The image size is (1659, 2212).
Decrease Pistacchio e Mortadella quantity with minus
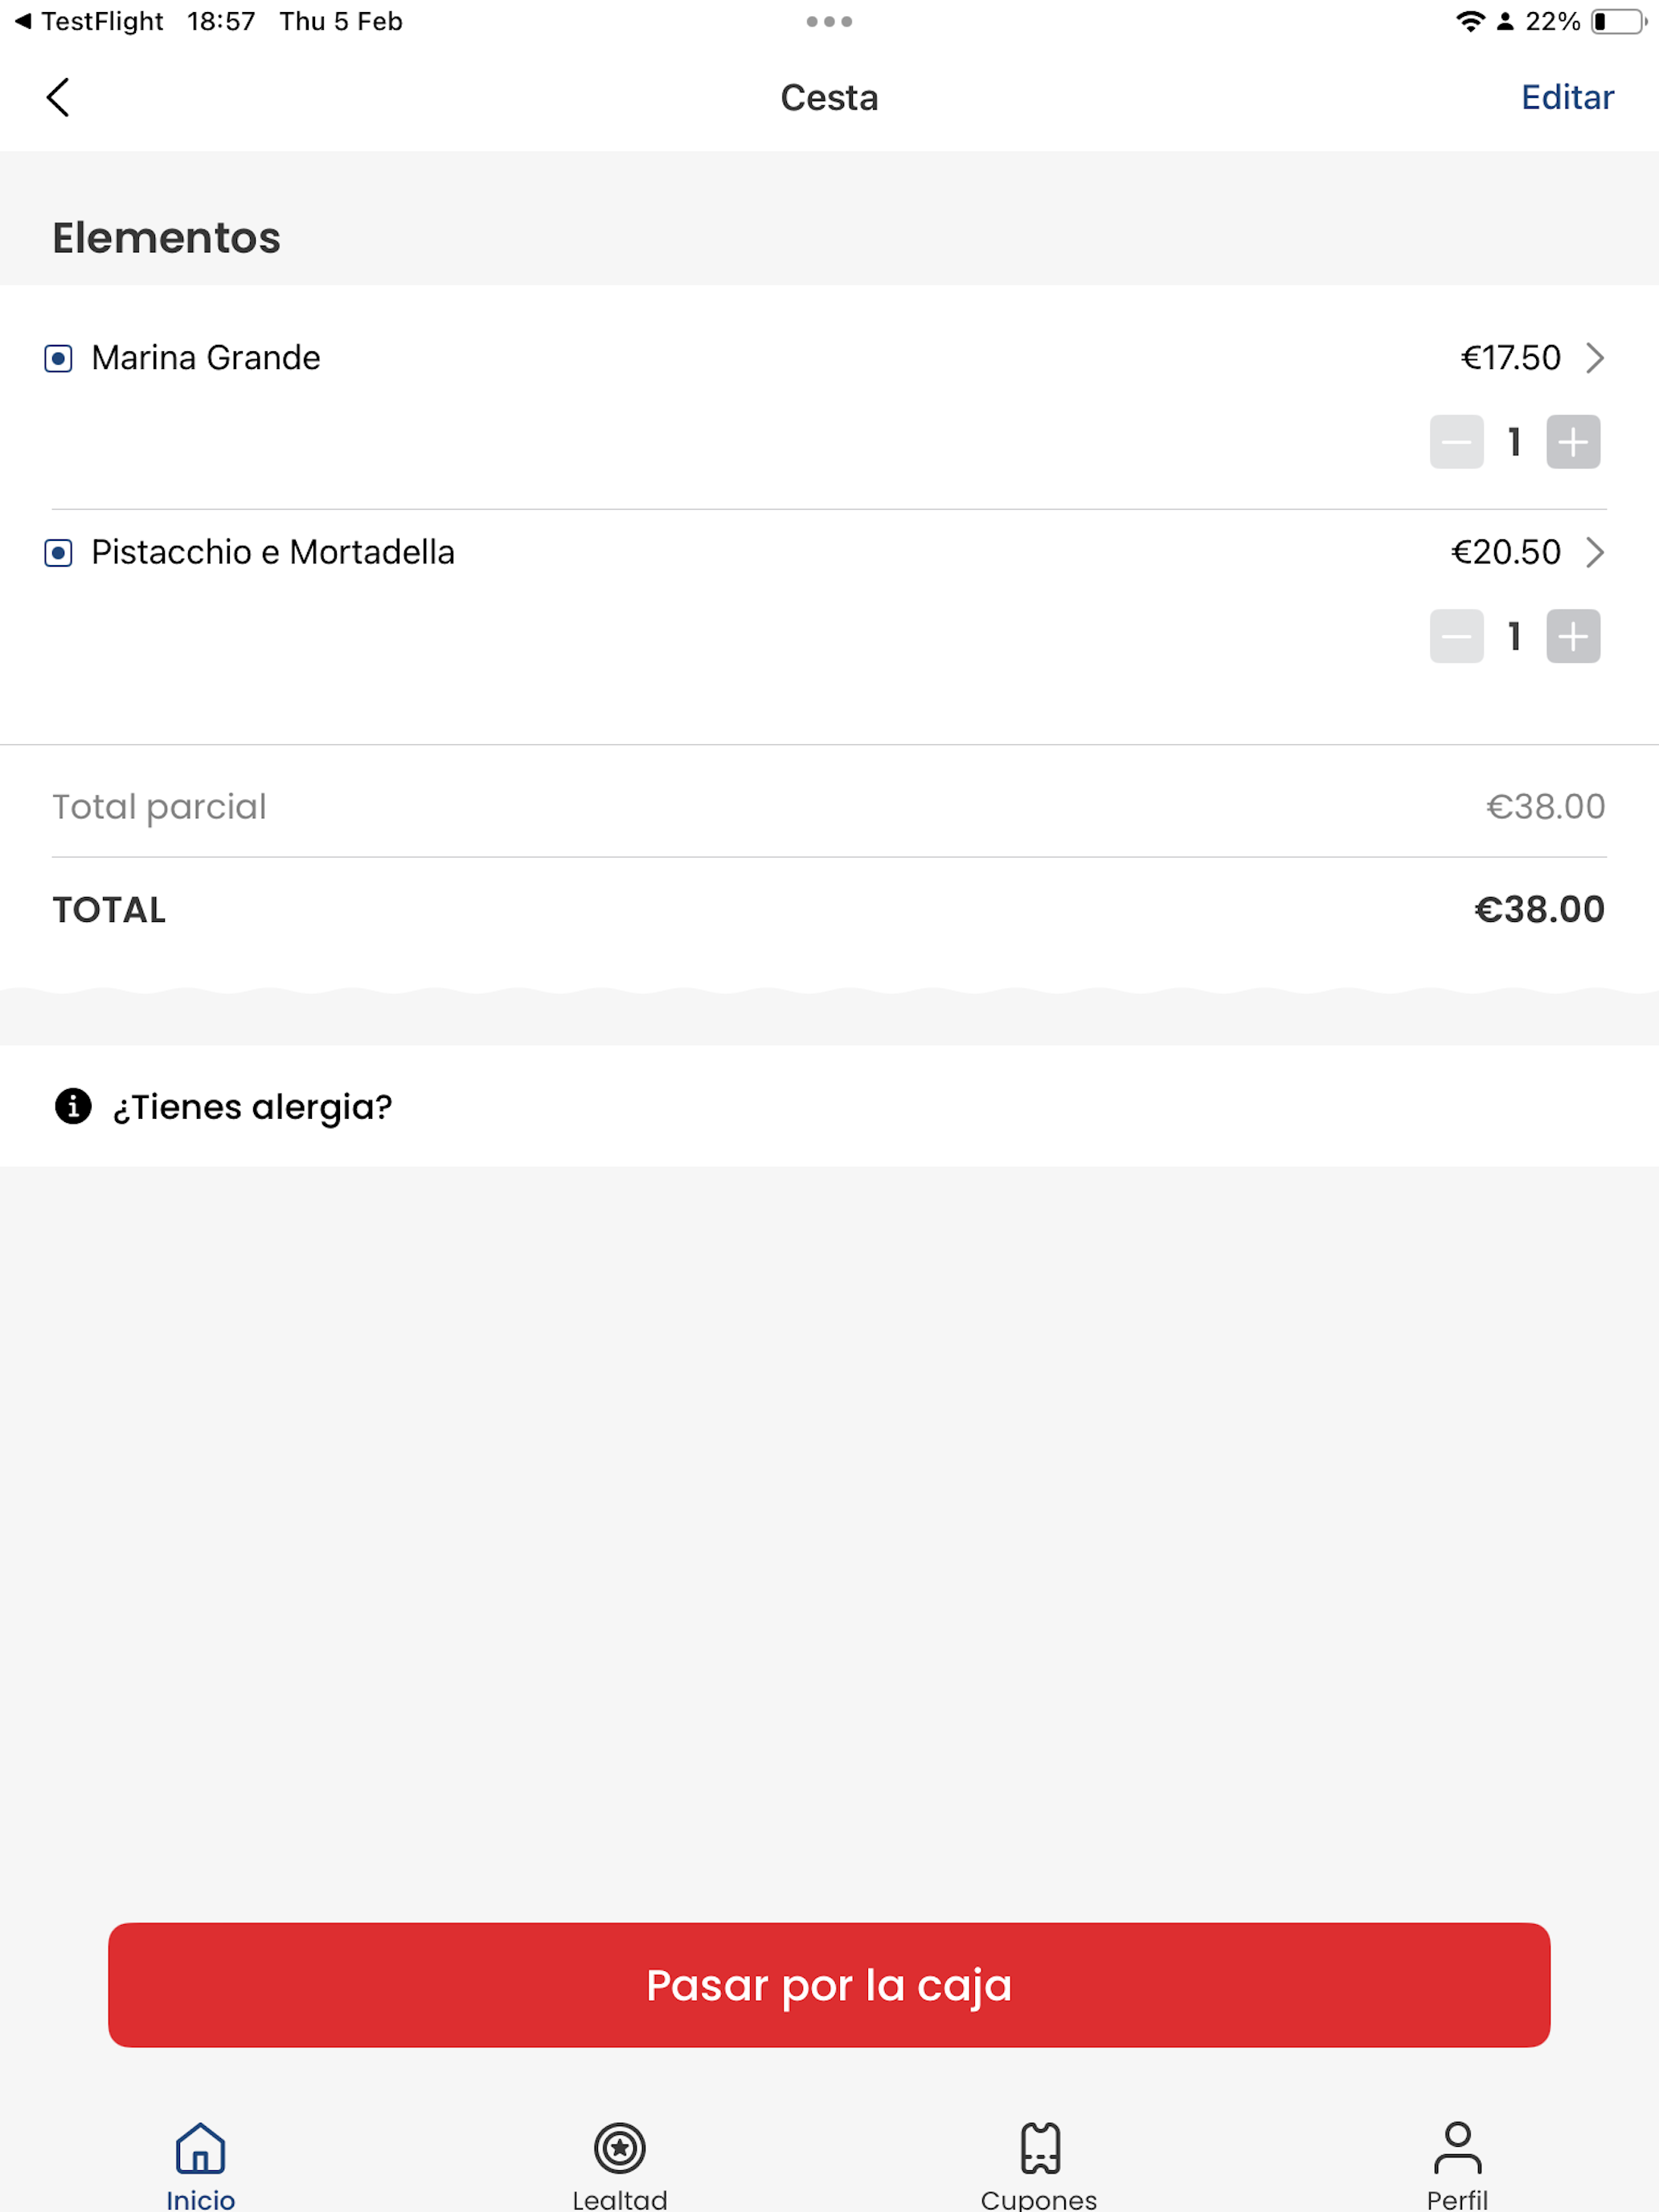[x=1456, y=636]
